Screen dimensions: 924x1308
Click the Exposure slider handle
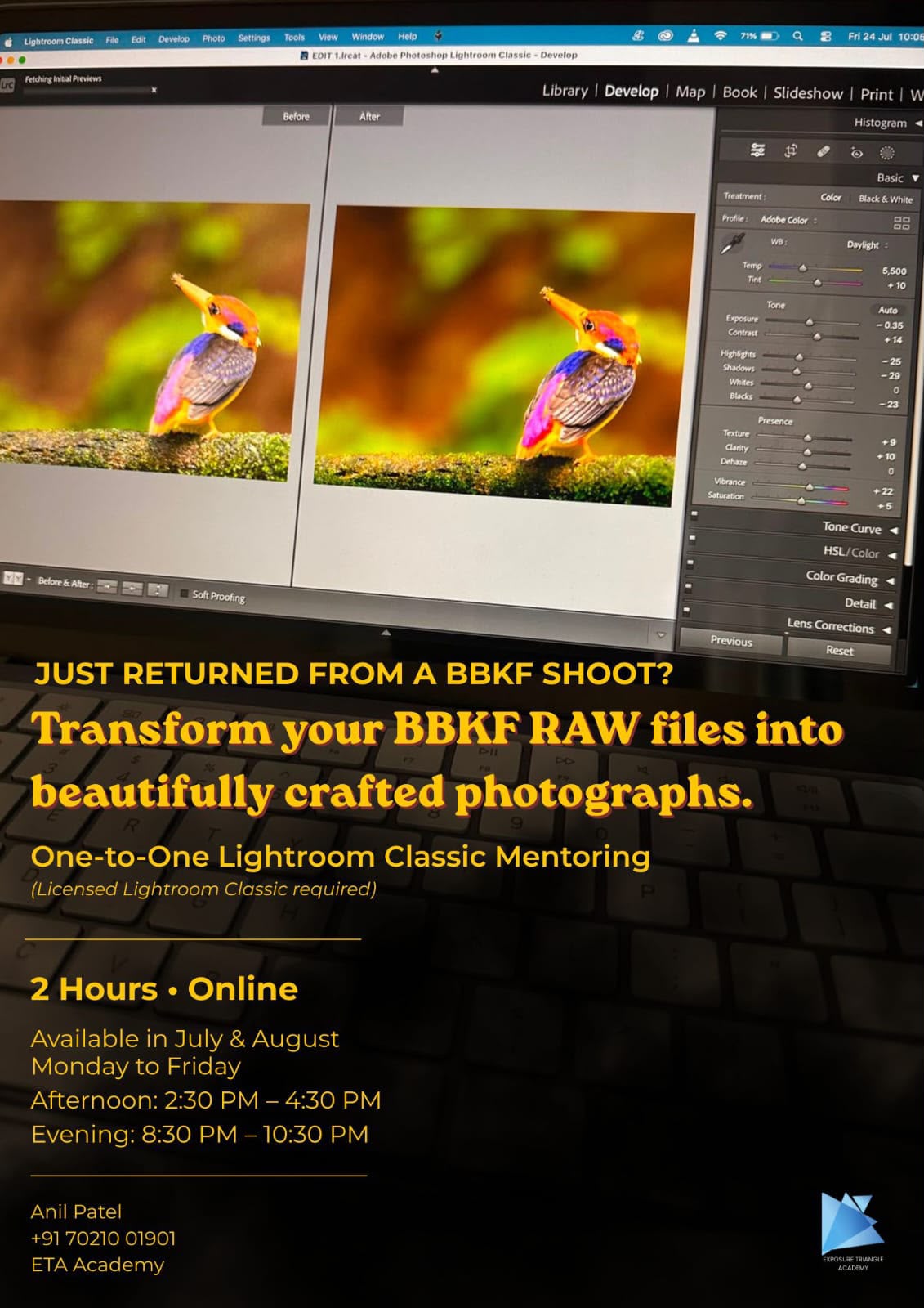click(809, 321)
